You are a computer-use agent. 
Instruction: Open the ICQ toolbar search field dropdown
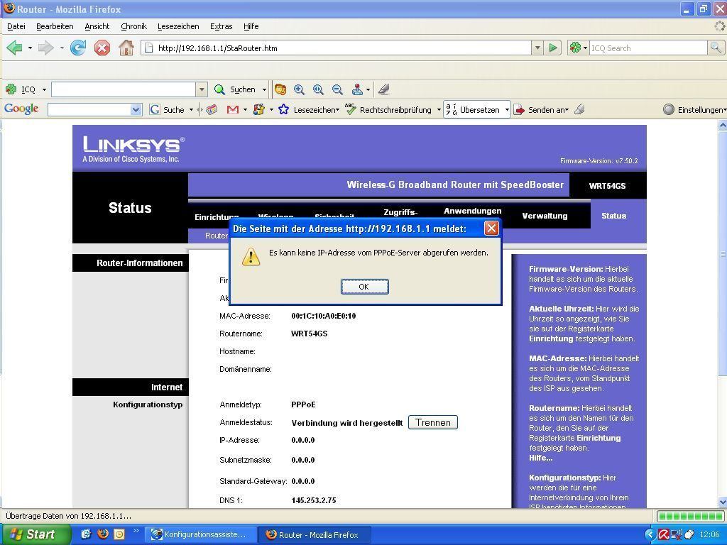tap(202, 89)
